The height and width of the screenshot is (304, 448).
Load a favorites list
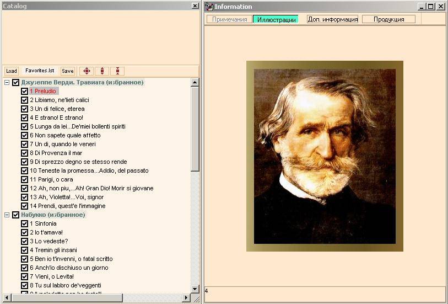[12, 71]
